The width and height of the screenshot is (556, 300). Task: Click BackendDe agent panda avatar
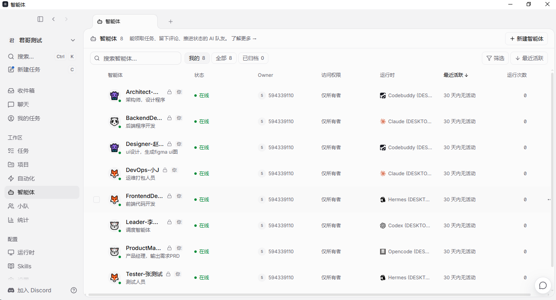(x=114, y=122)
